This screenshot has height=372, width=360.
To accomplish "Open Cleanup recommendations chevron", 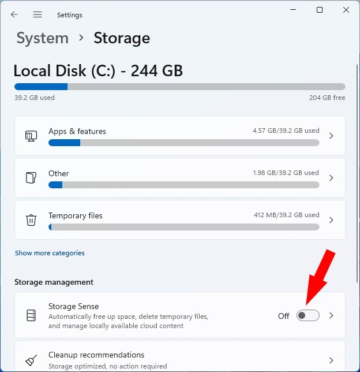I will coord(331,359).
